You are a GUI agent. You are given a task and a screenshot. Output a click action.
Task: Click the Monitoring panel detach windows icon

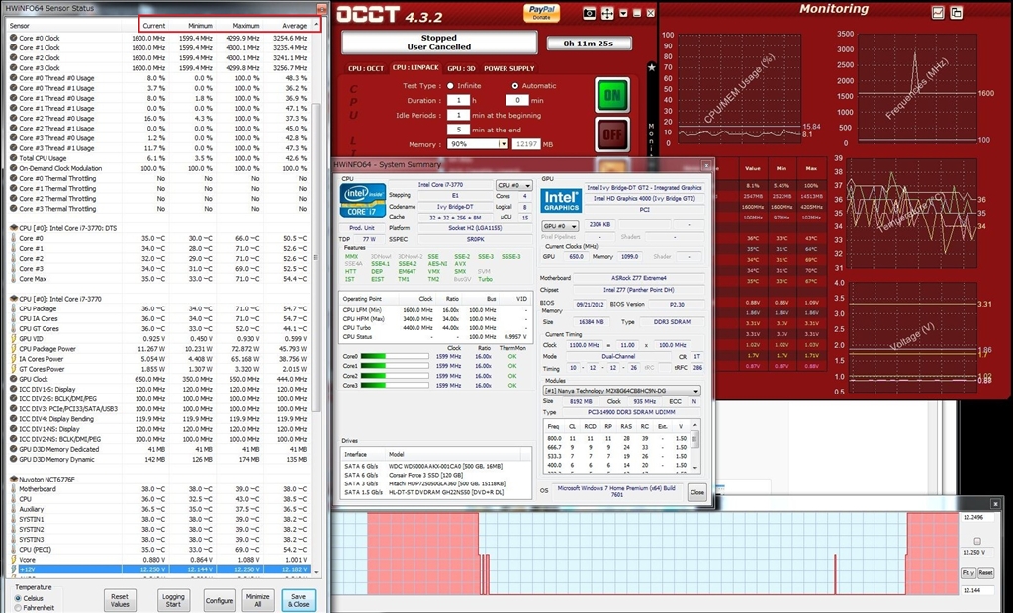point(957,12)
